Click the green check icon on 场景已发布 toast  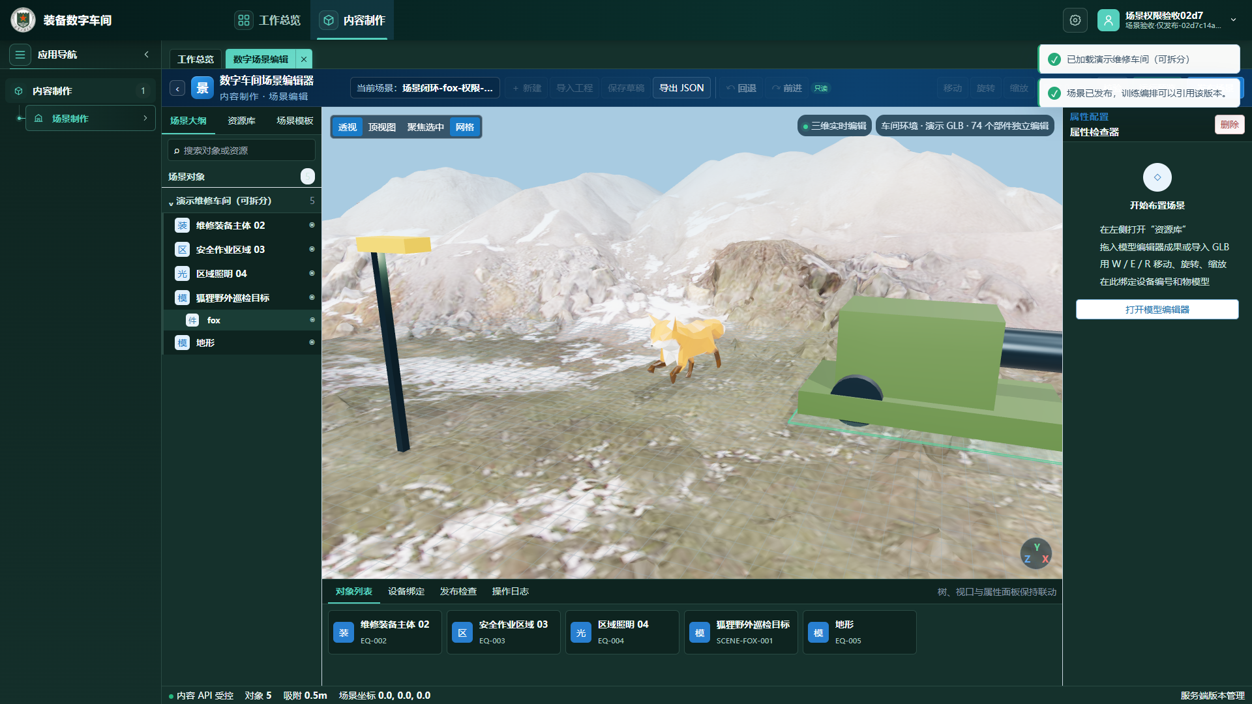pyautogui.click(x=1054, y=93)
